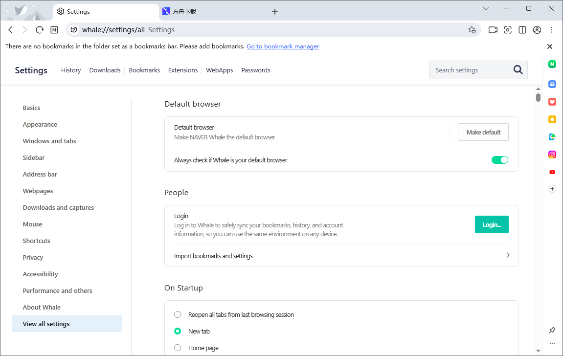This screenshot has height=356, width=563.
Task: Open the Extensions settings tab
Action: pos(183,70)
